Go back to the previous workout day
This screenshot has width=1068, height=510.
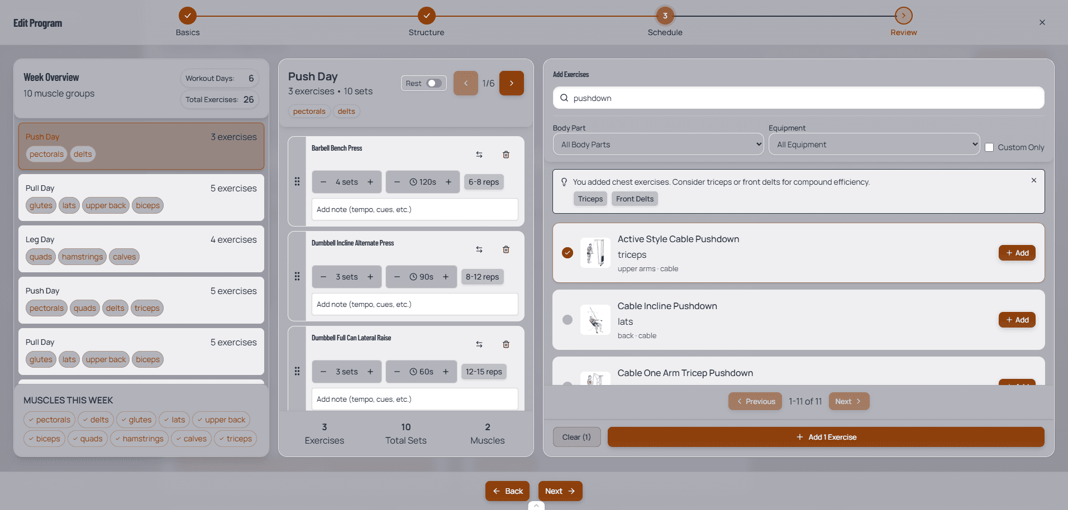coord(465,83)
